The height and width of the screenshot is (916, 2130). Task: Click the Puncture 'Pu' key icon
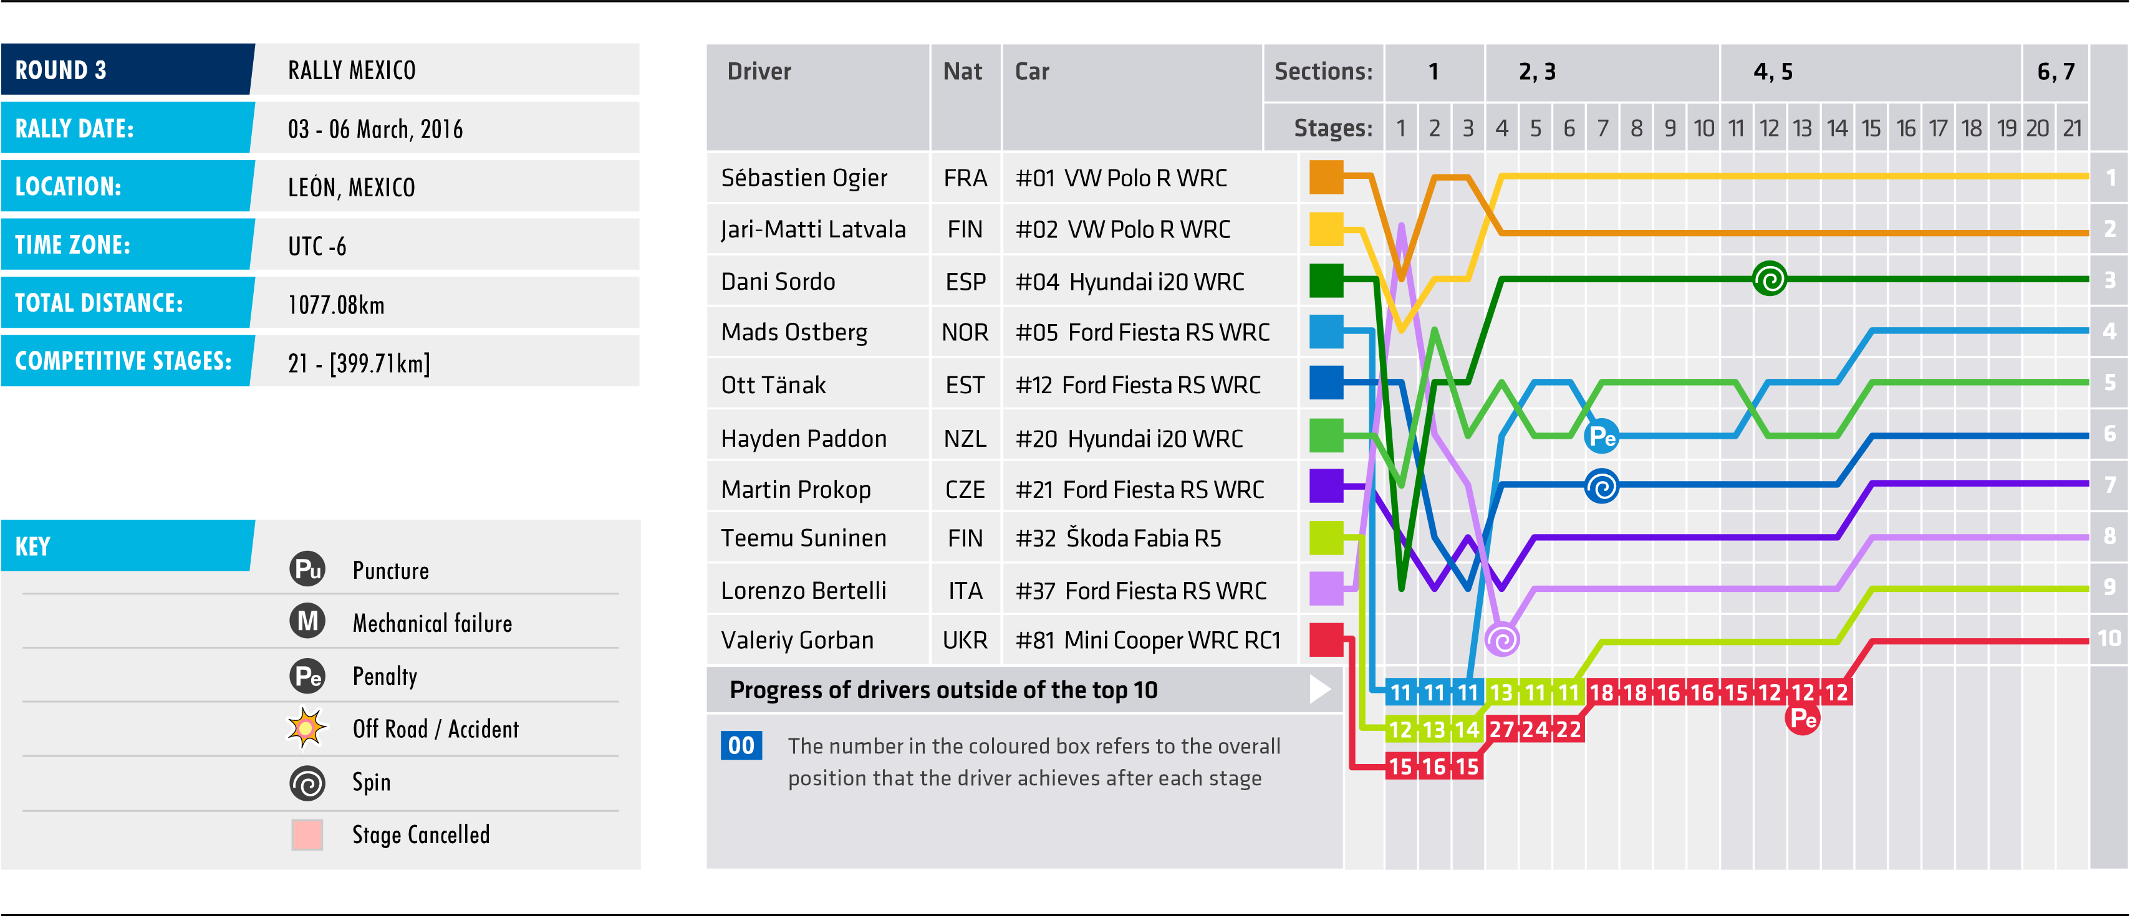(x=307, y=569)
